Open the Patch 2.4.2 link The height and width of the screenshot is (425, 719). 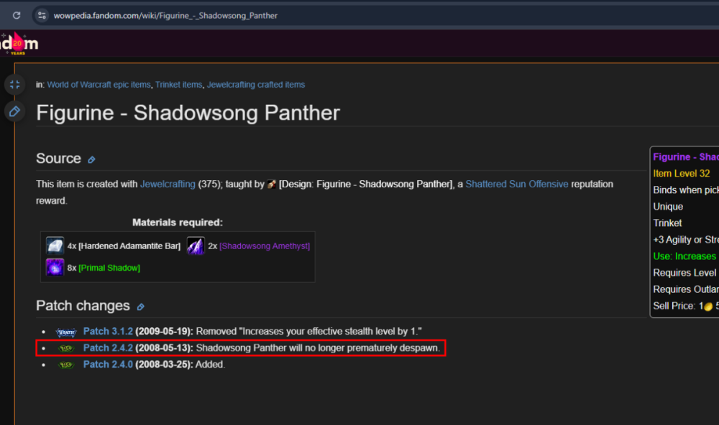point(107,348)
